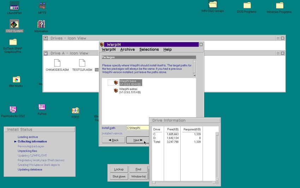
Task: Launch FaxWorks for OS/2 icon
Action: (13, 109)
